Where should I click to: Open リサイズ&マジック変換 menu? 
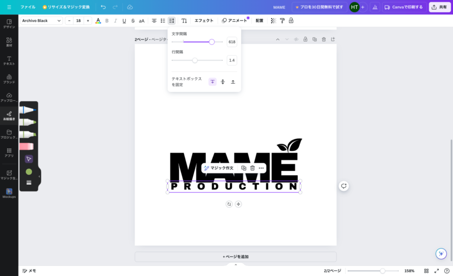(x=66, y=7)
